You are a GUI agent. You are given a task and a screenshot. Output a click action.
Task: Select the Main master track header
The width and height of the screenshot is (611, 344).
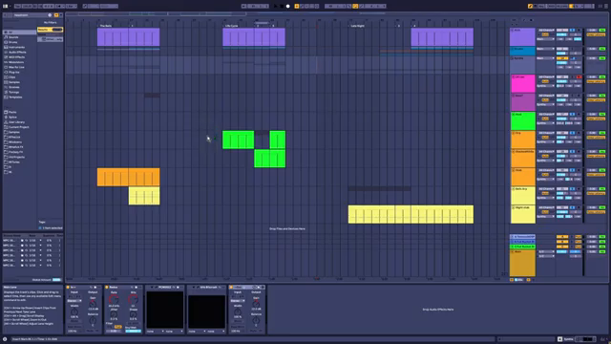(522, 264)
